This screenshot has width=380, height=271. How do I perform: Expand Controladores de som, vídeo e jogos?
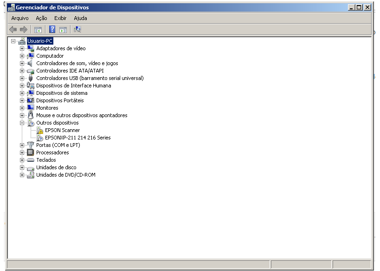click(22, 63)
